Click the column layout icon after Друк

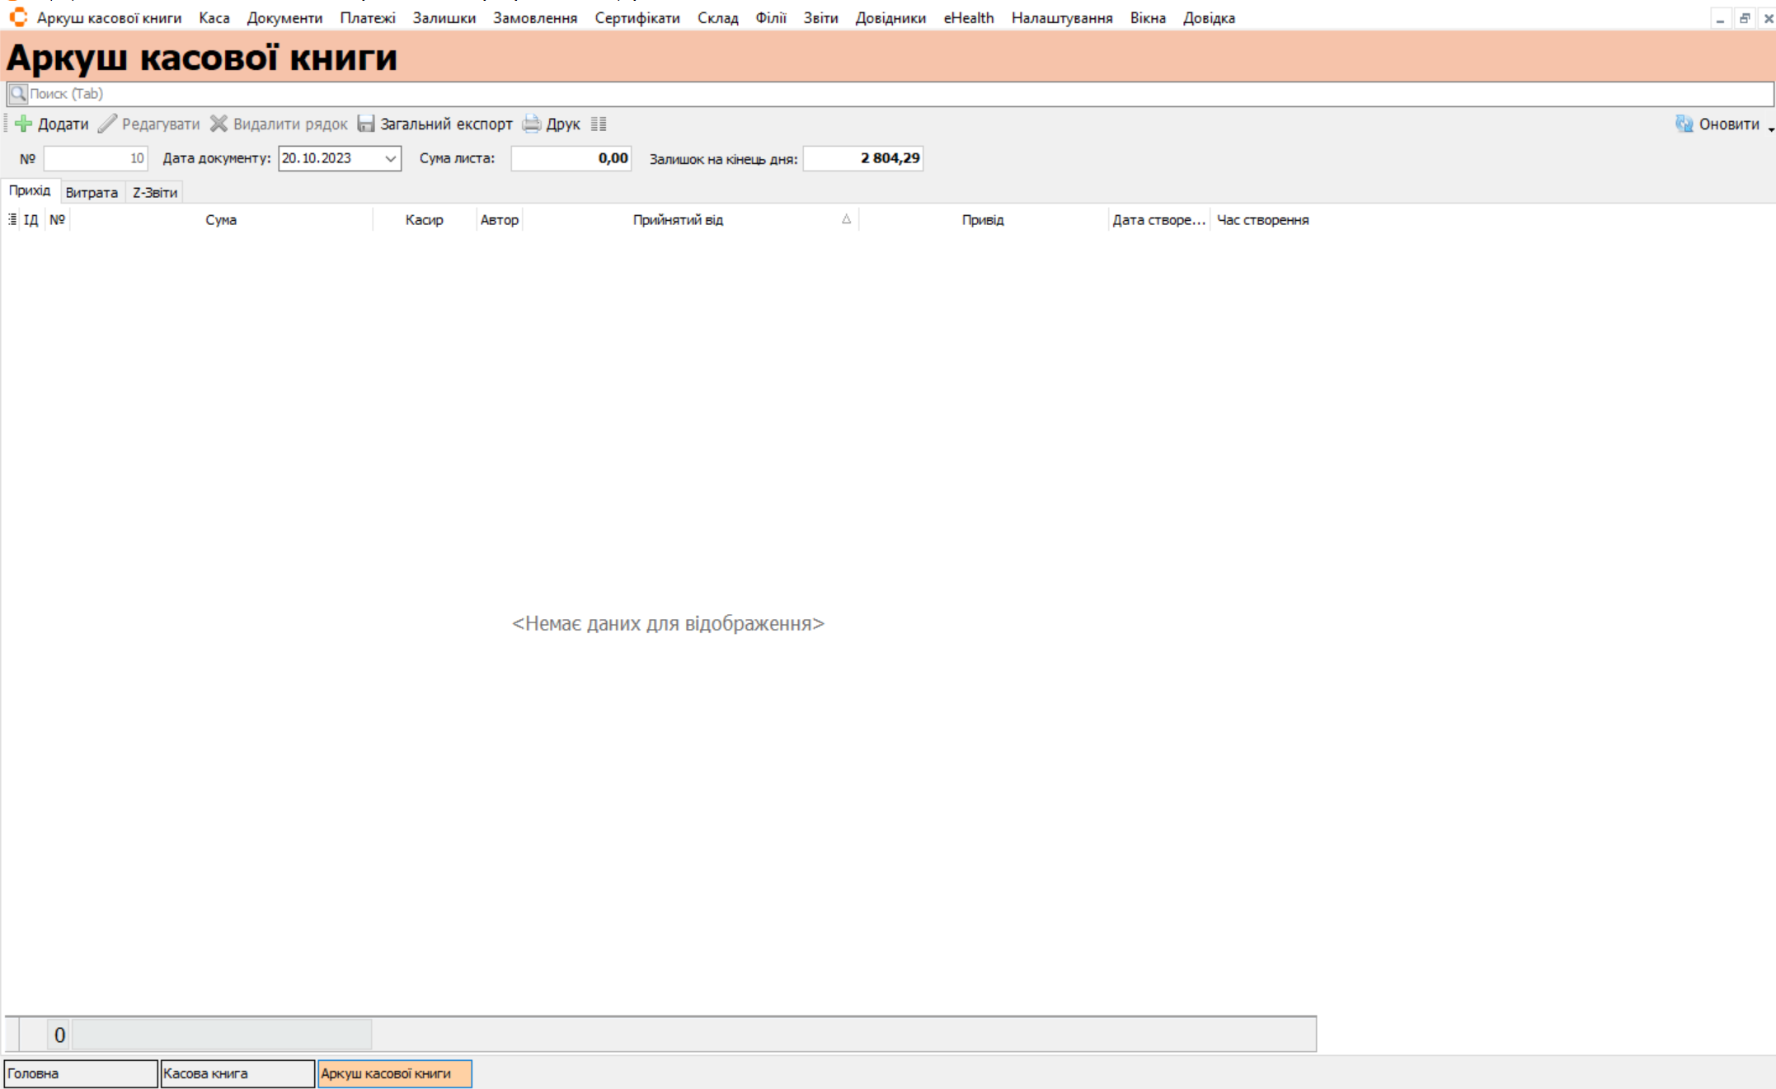[x=599, y=124]
